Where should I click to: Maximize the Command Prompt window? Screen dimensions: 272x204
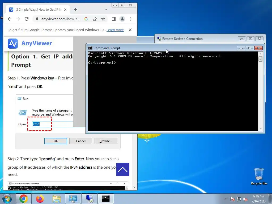click(250, 48)
